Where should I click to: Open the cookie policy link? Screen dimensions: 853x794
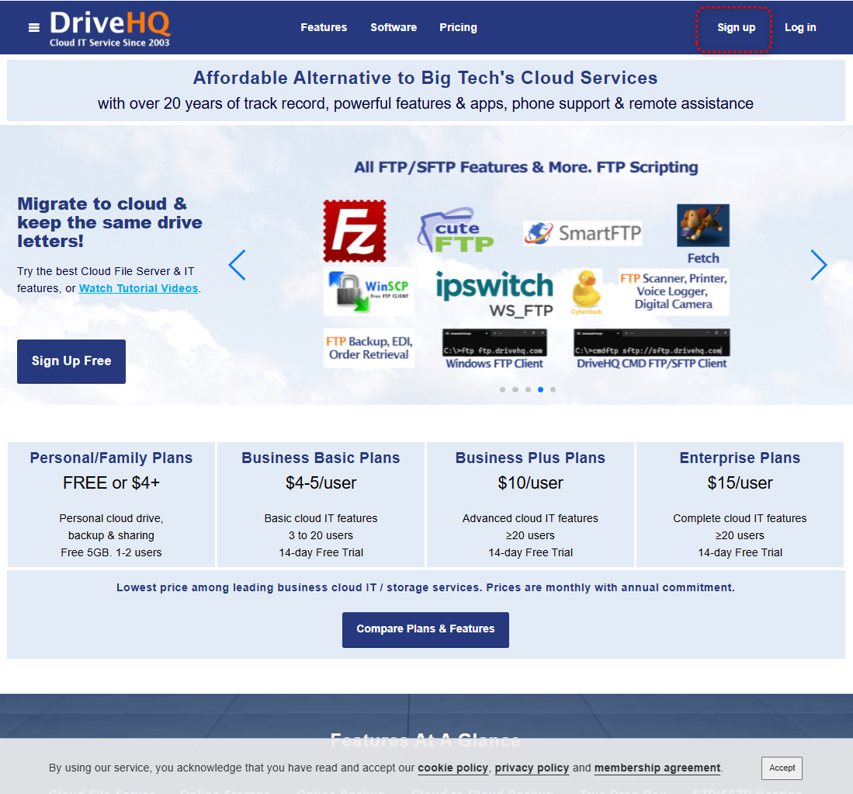pyautogui.click(x=453, y=768)
